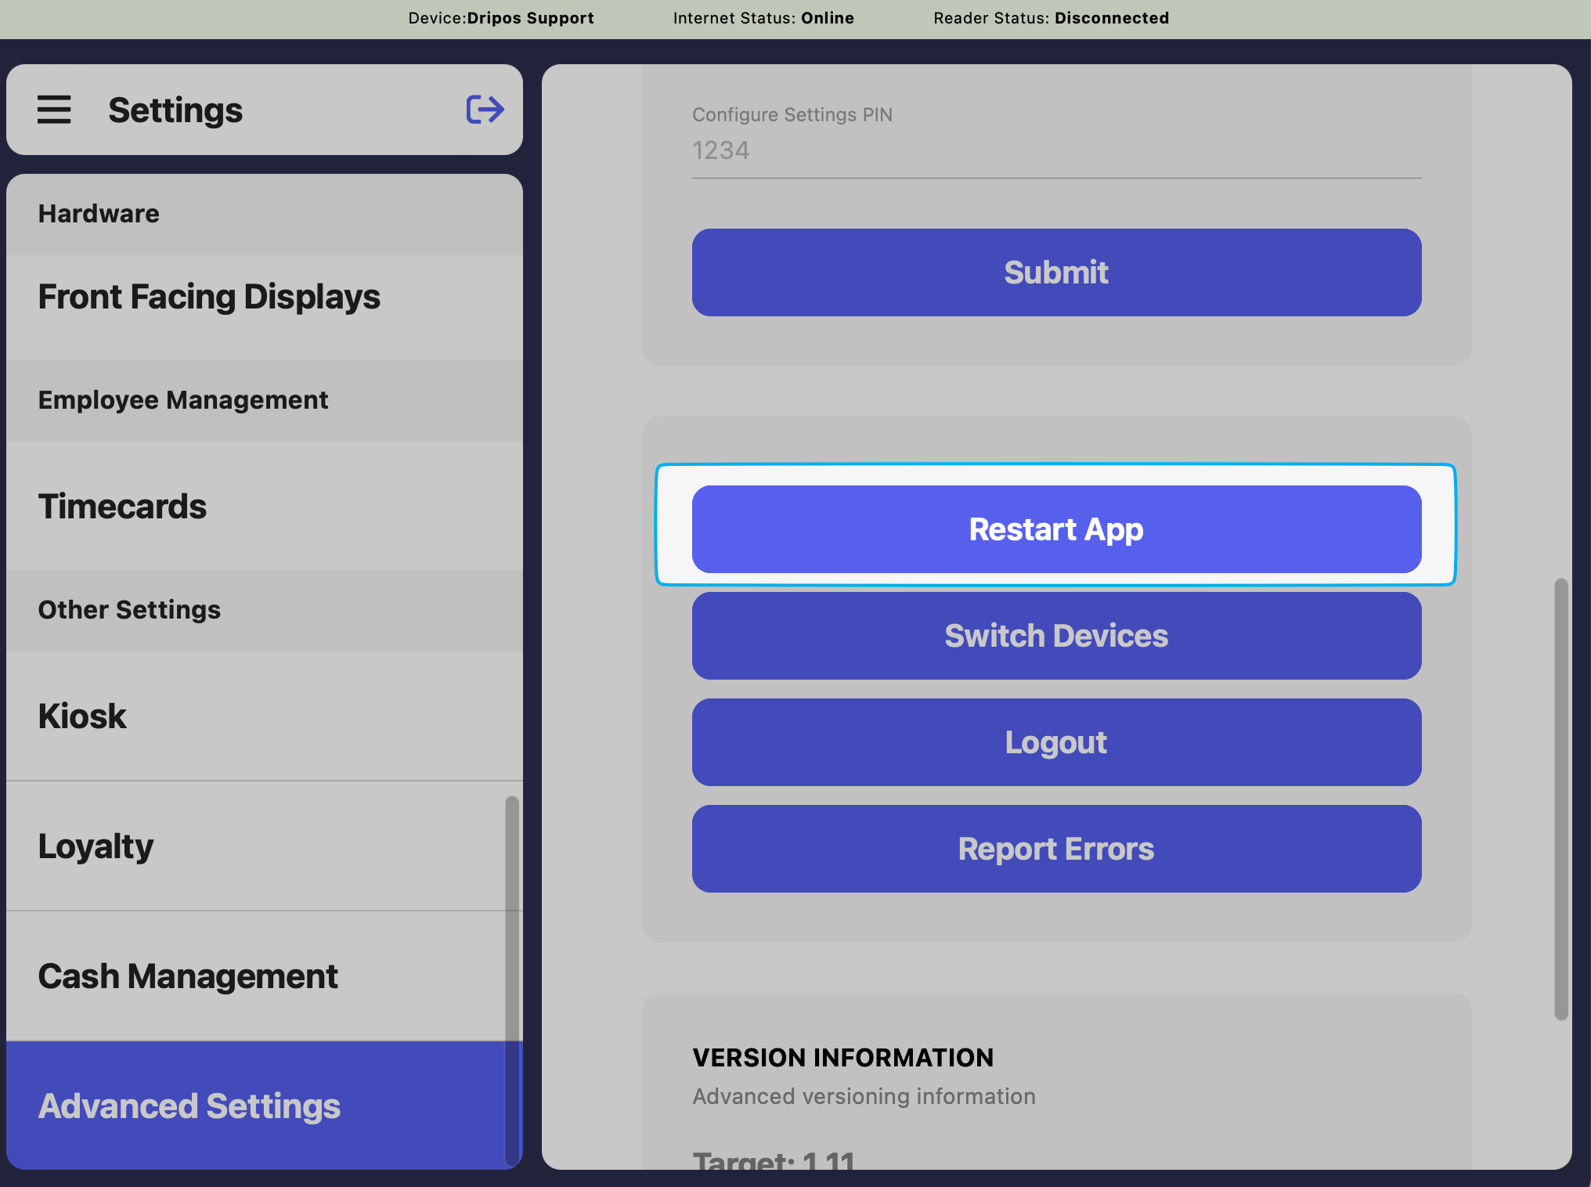Click the Hardware section header

(99, 214)
